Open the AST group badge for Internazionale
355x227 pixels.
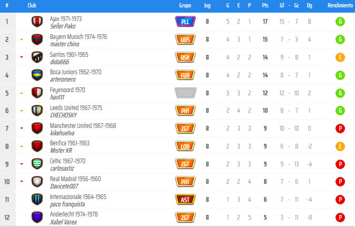pyautogui.click(x=185, y=200)
